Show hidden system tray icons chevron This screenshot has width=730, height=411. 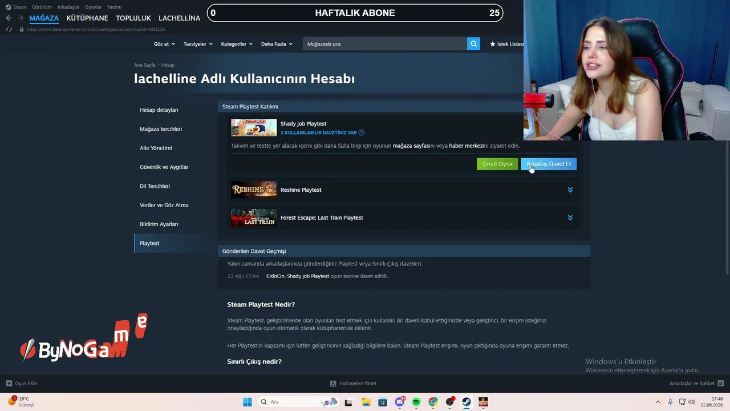tap(658, 402)
